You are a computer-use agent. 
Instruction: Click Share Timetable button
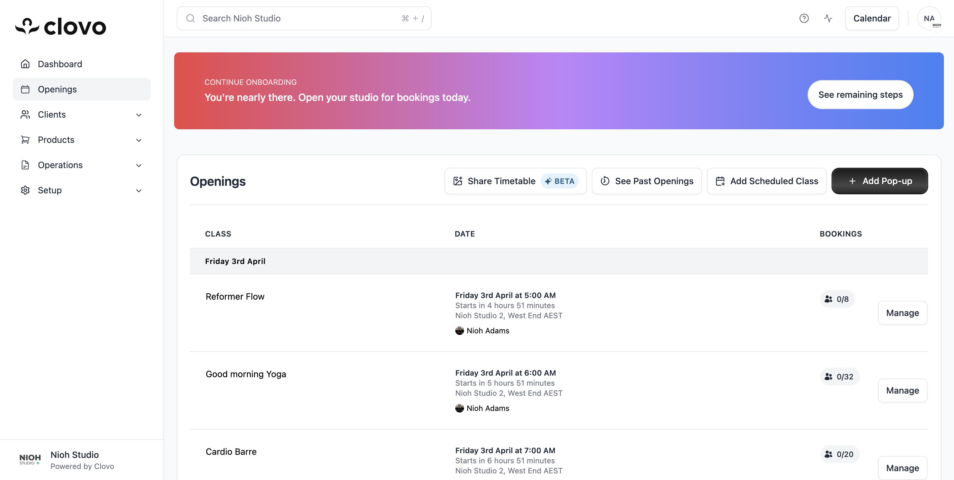[515, 181]
